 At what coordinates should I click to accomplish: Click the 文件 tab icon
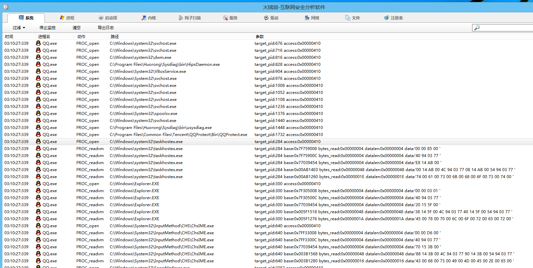click(348, 18)
